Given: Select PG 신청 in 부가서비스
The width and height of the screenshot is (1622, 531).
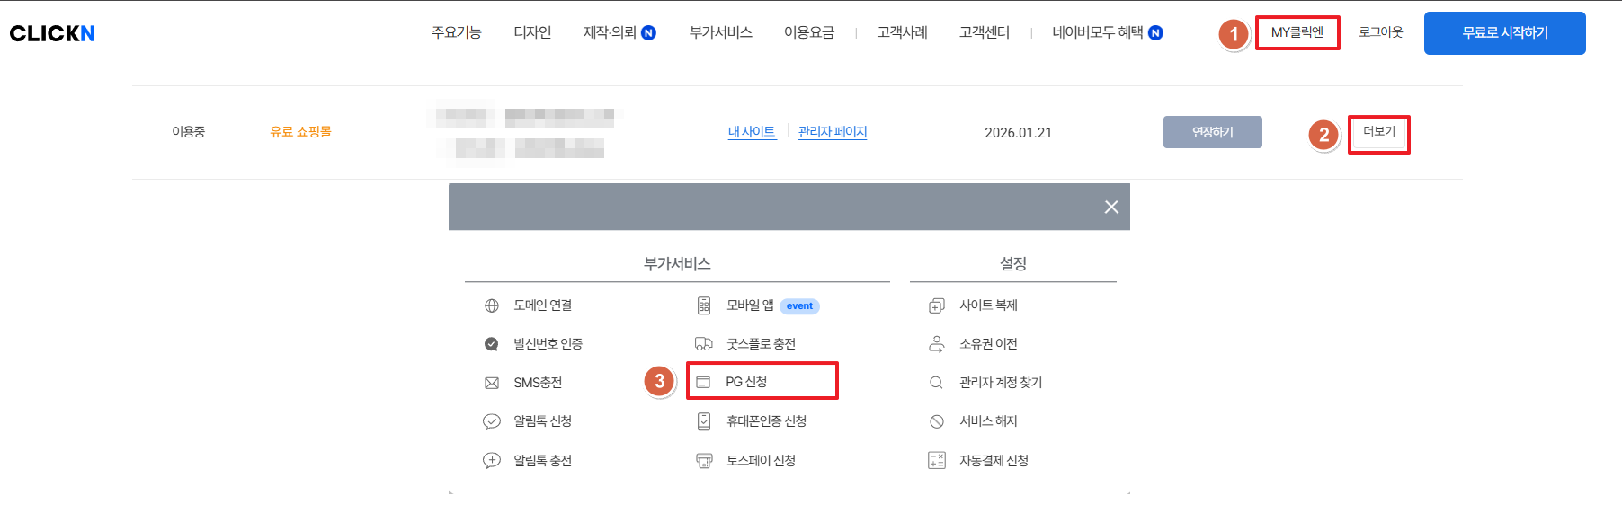Looking at the screenshot, I should (746, 382).
